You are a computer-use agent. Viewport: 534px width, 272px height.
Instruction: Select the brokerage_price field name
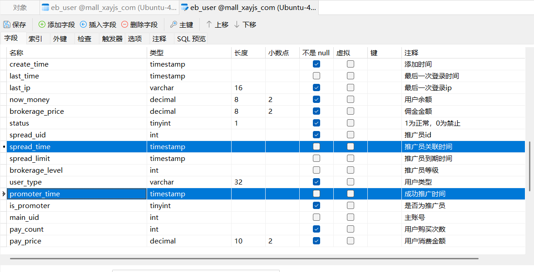point(37,112)
